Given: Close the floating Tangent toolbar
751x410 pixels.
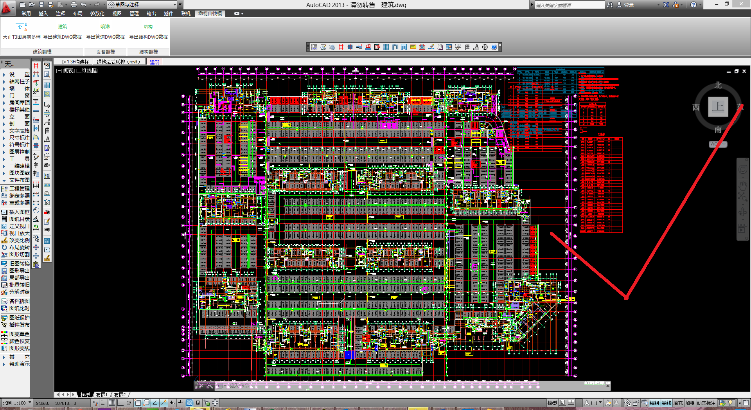Looking at the screenshot, I should pos(499,45).
